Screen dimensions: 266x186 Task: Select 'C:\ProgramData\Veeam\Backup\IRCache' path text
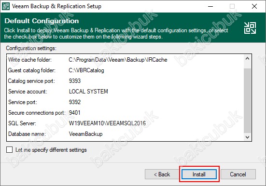click(x=118, y=60)
